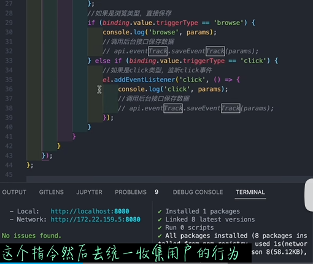Viewport: 313px width, 265px height.
Task: Select the TERMINAL panel tab
Action: (x=250, y=192)
